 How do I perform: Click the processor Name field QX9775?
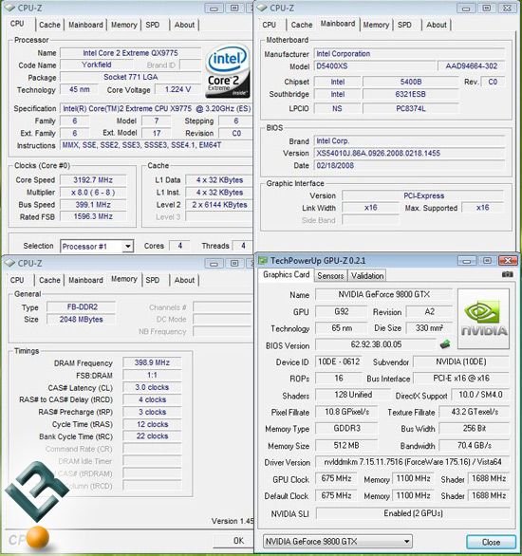[131, 53]
